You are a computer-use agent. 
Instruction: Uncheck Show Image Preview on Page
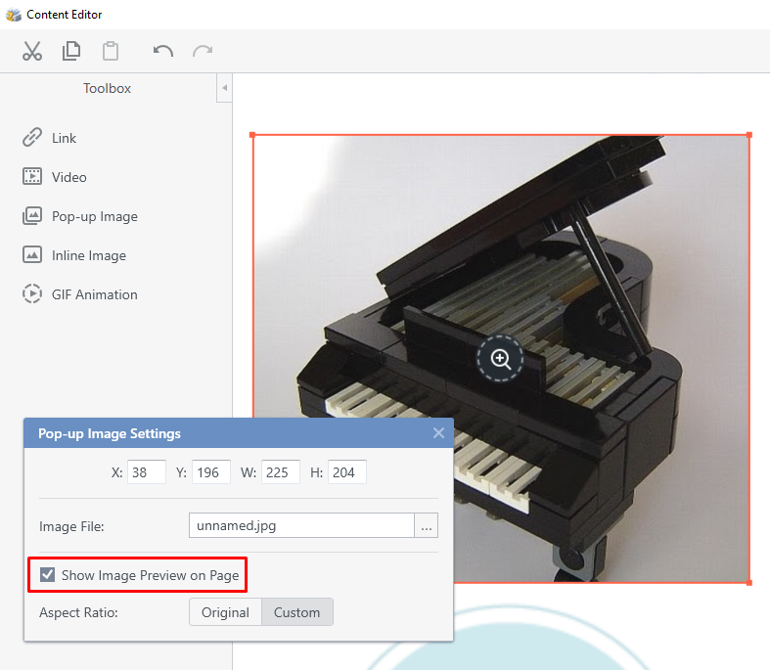[x=48, y=575]
